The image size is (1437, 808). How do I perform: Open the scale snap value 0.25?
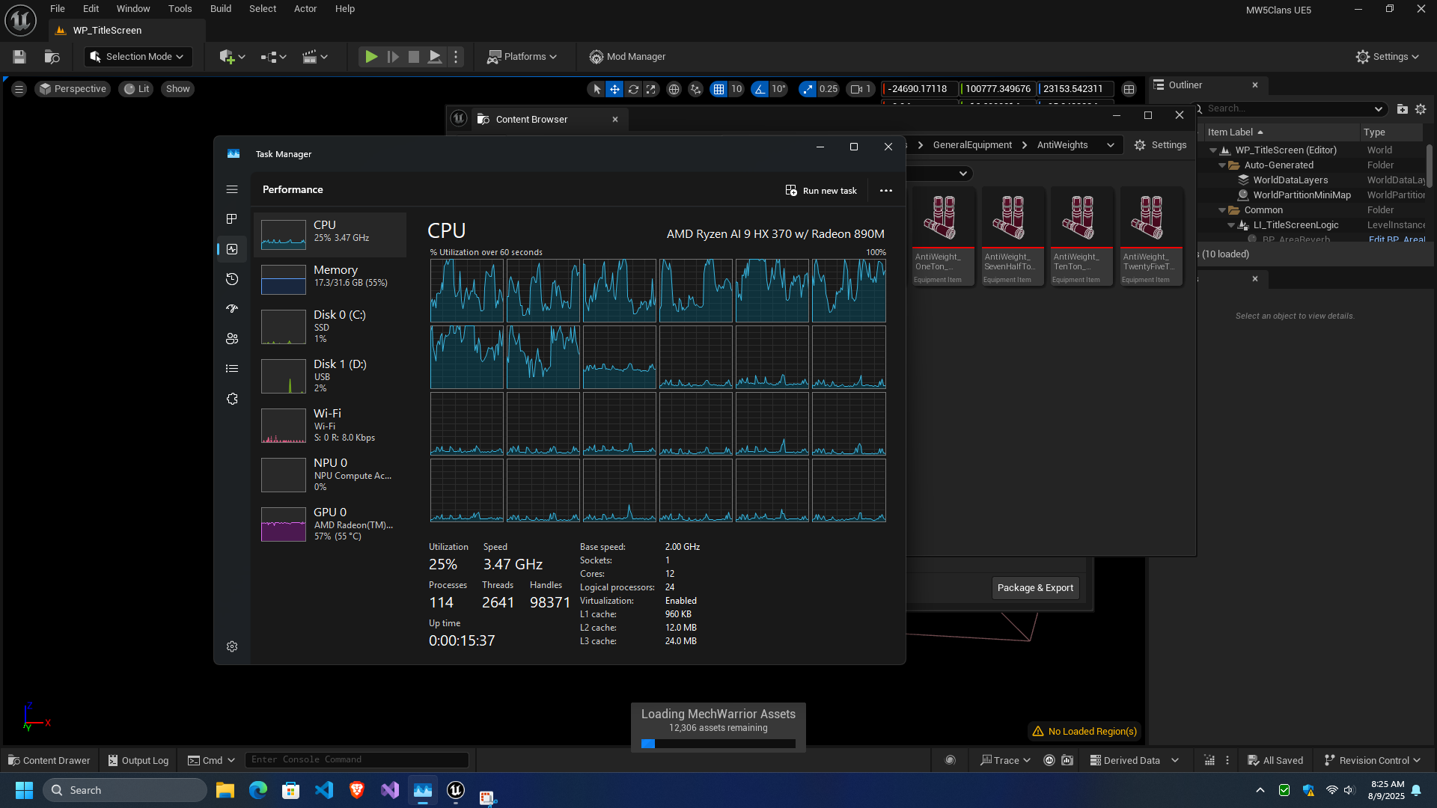click(x=829, y=89)
